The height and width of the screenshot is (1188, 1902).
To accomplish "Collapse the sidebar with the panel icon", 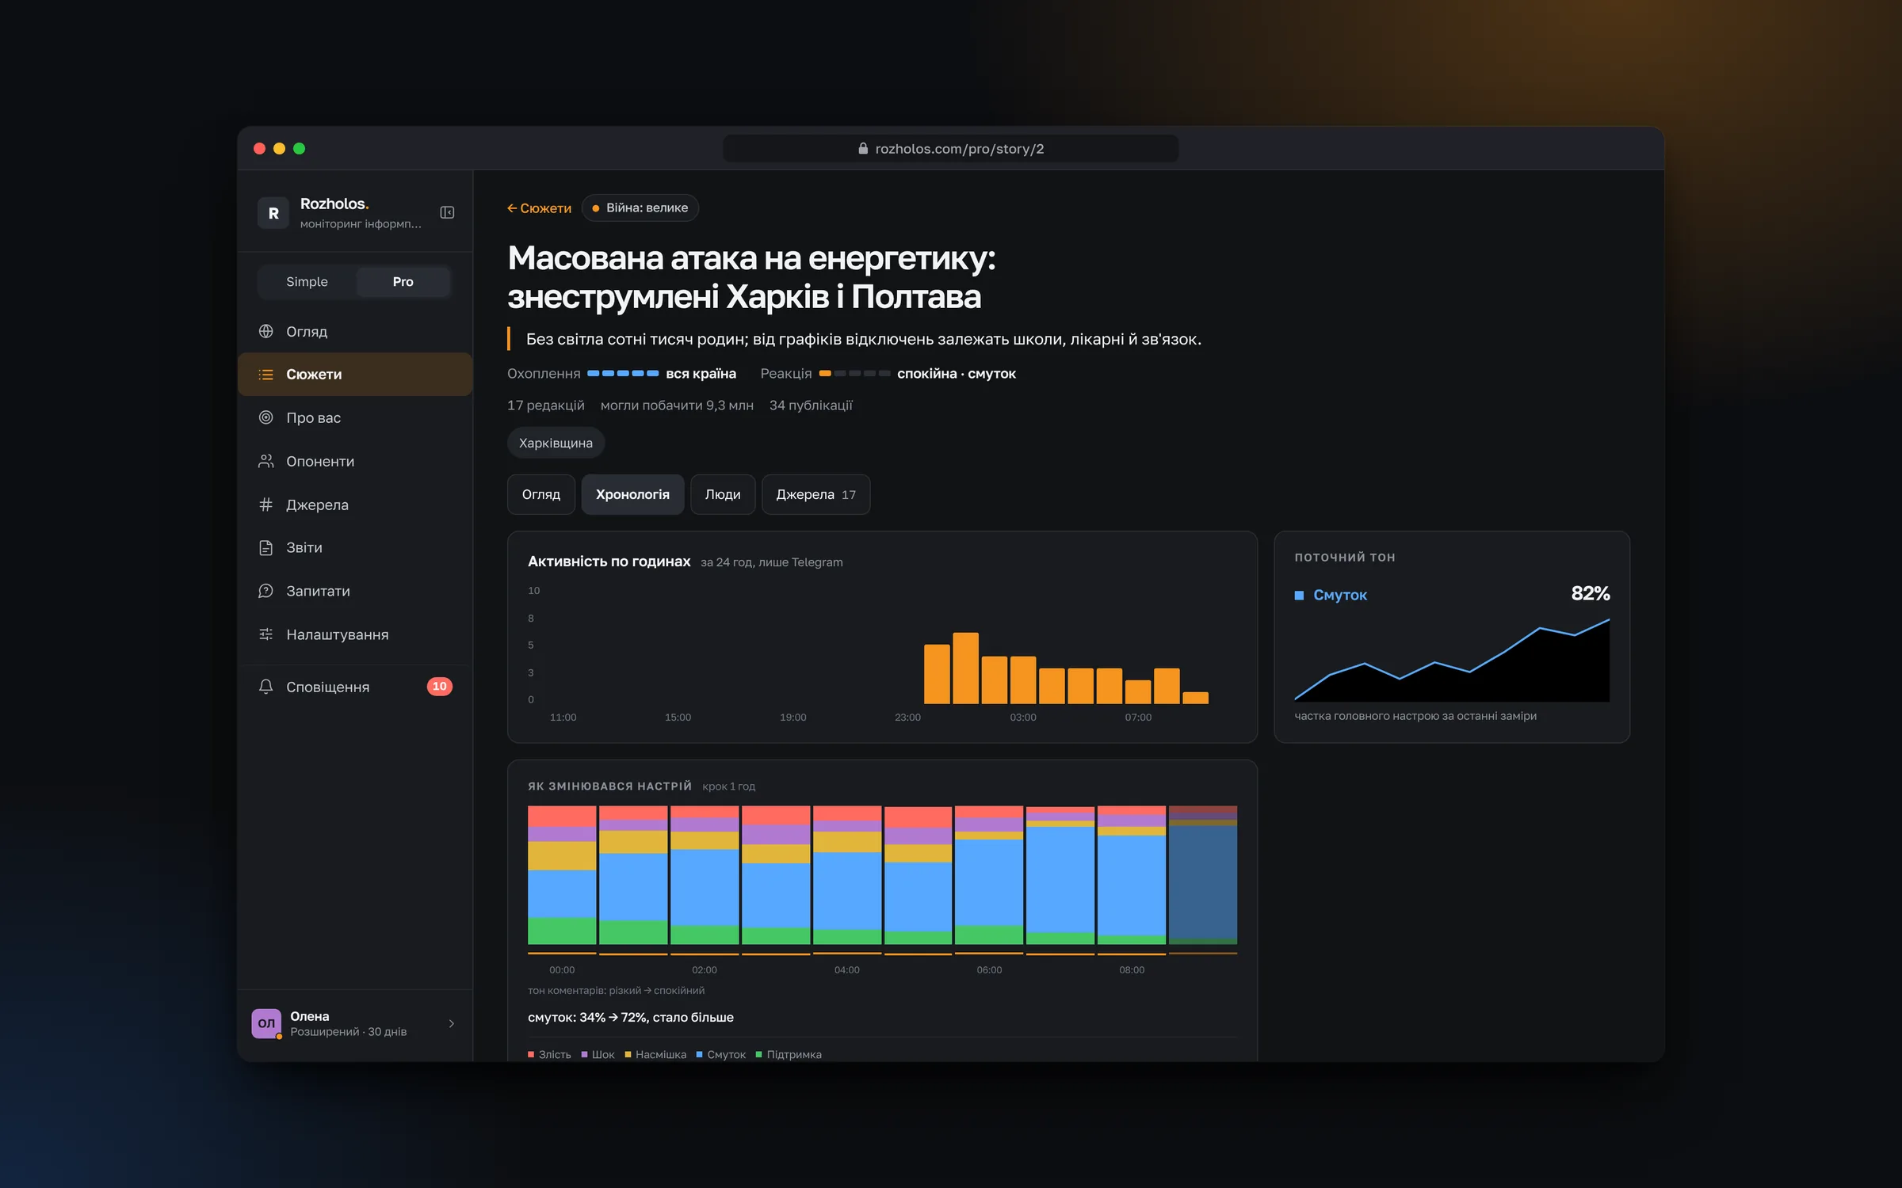I will coord(447,212).
